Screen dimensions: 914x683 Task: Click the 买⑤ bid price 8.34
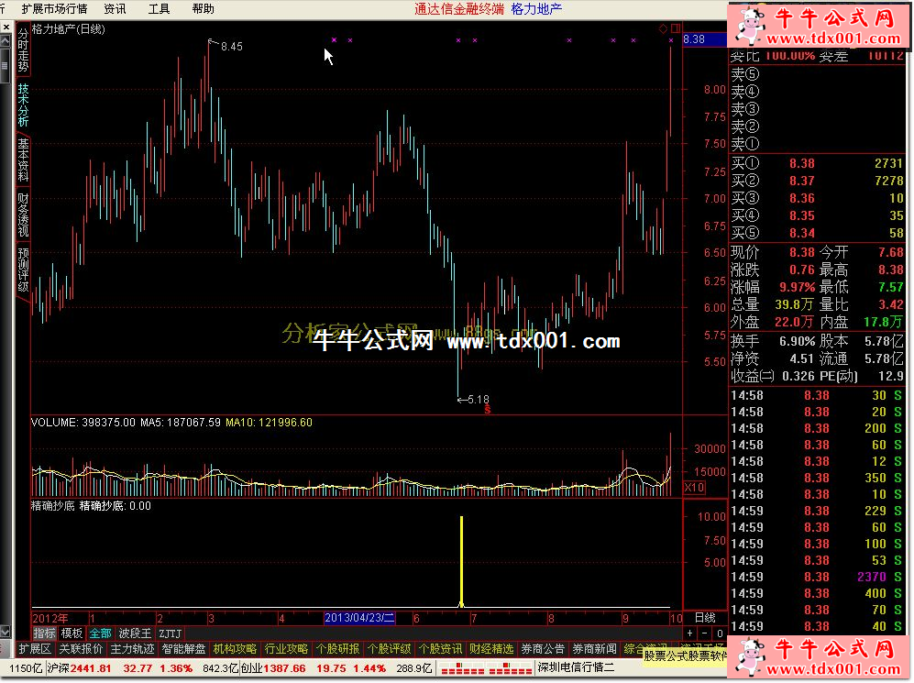coord(802,234)
